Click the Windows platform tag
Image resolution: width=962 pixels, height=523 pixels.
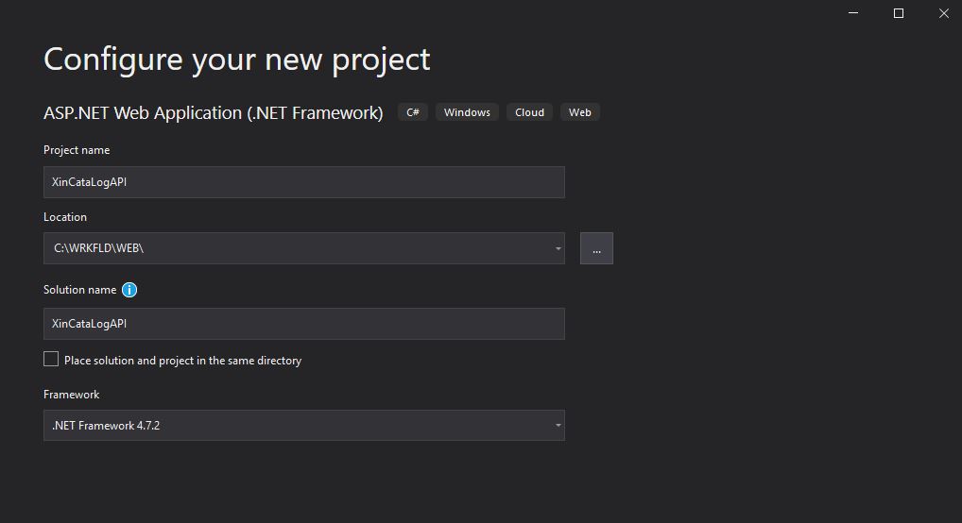[467, 112]
